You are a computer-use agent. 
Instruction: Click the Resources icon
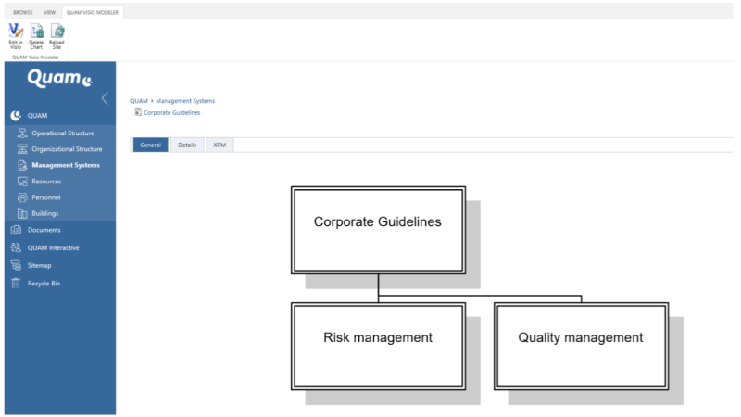[x=22, y=181]
